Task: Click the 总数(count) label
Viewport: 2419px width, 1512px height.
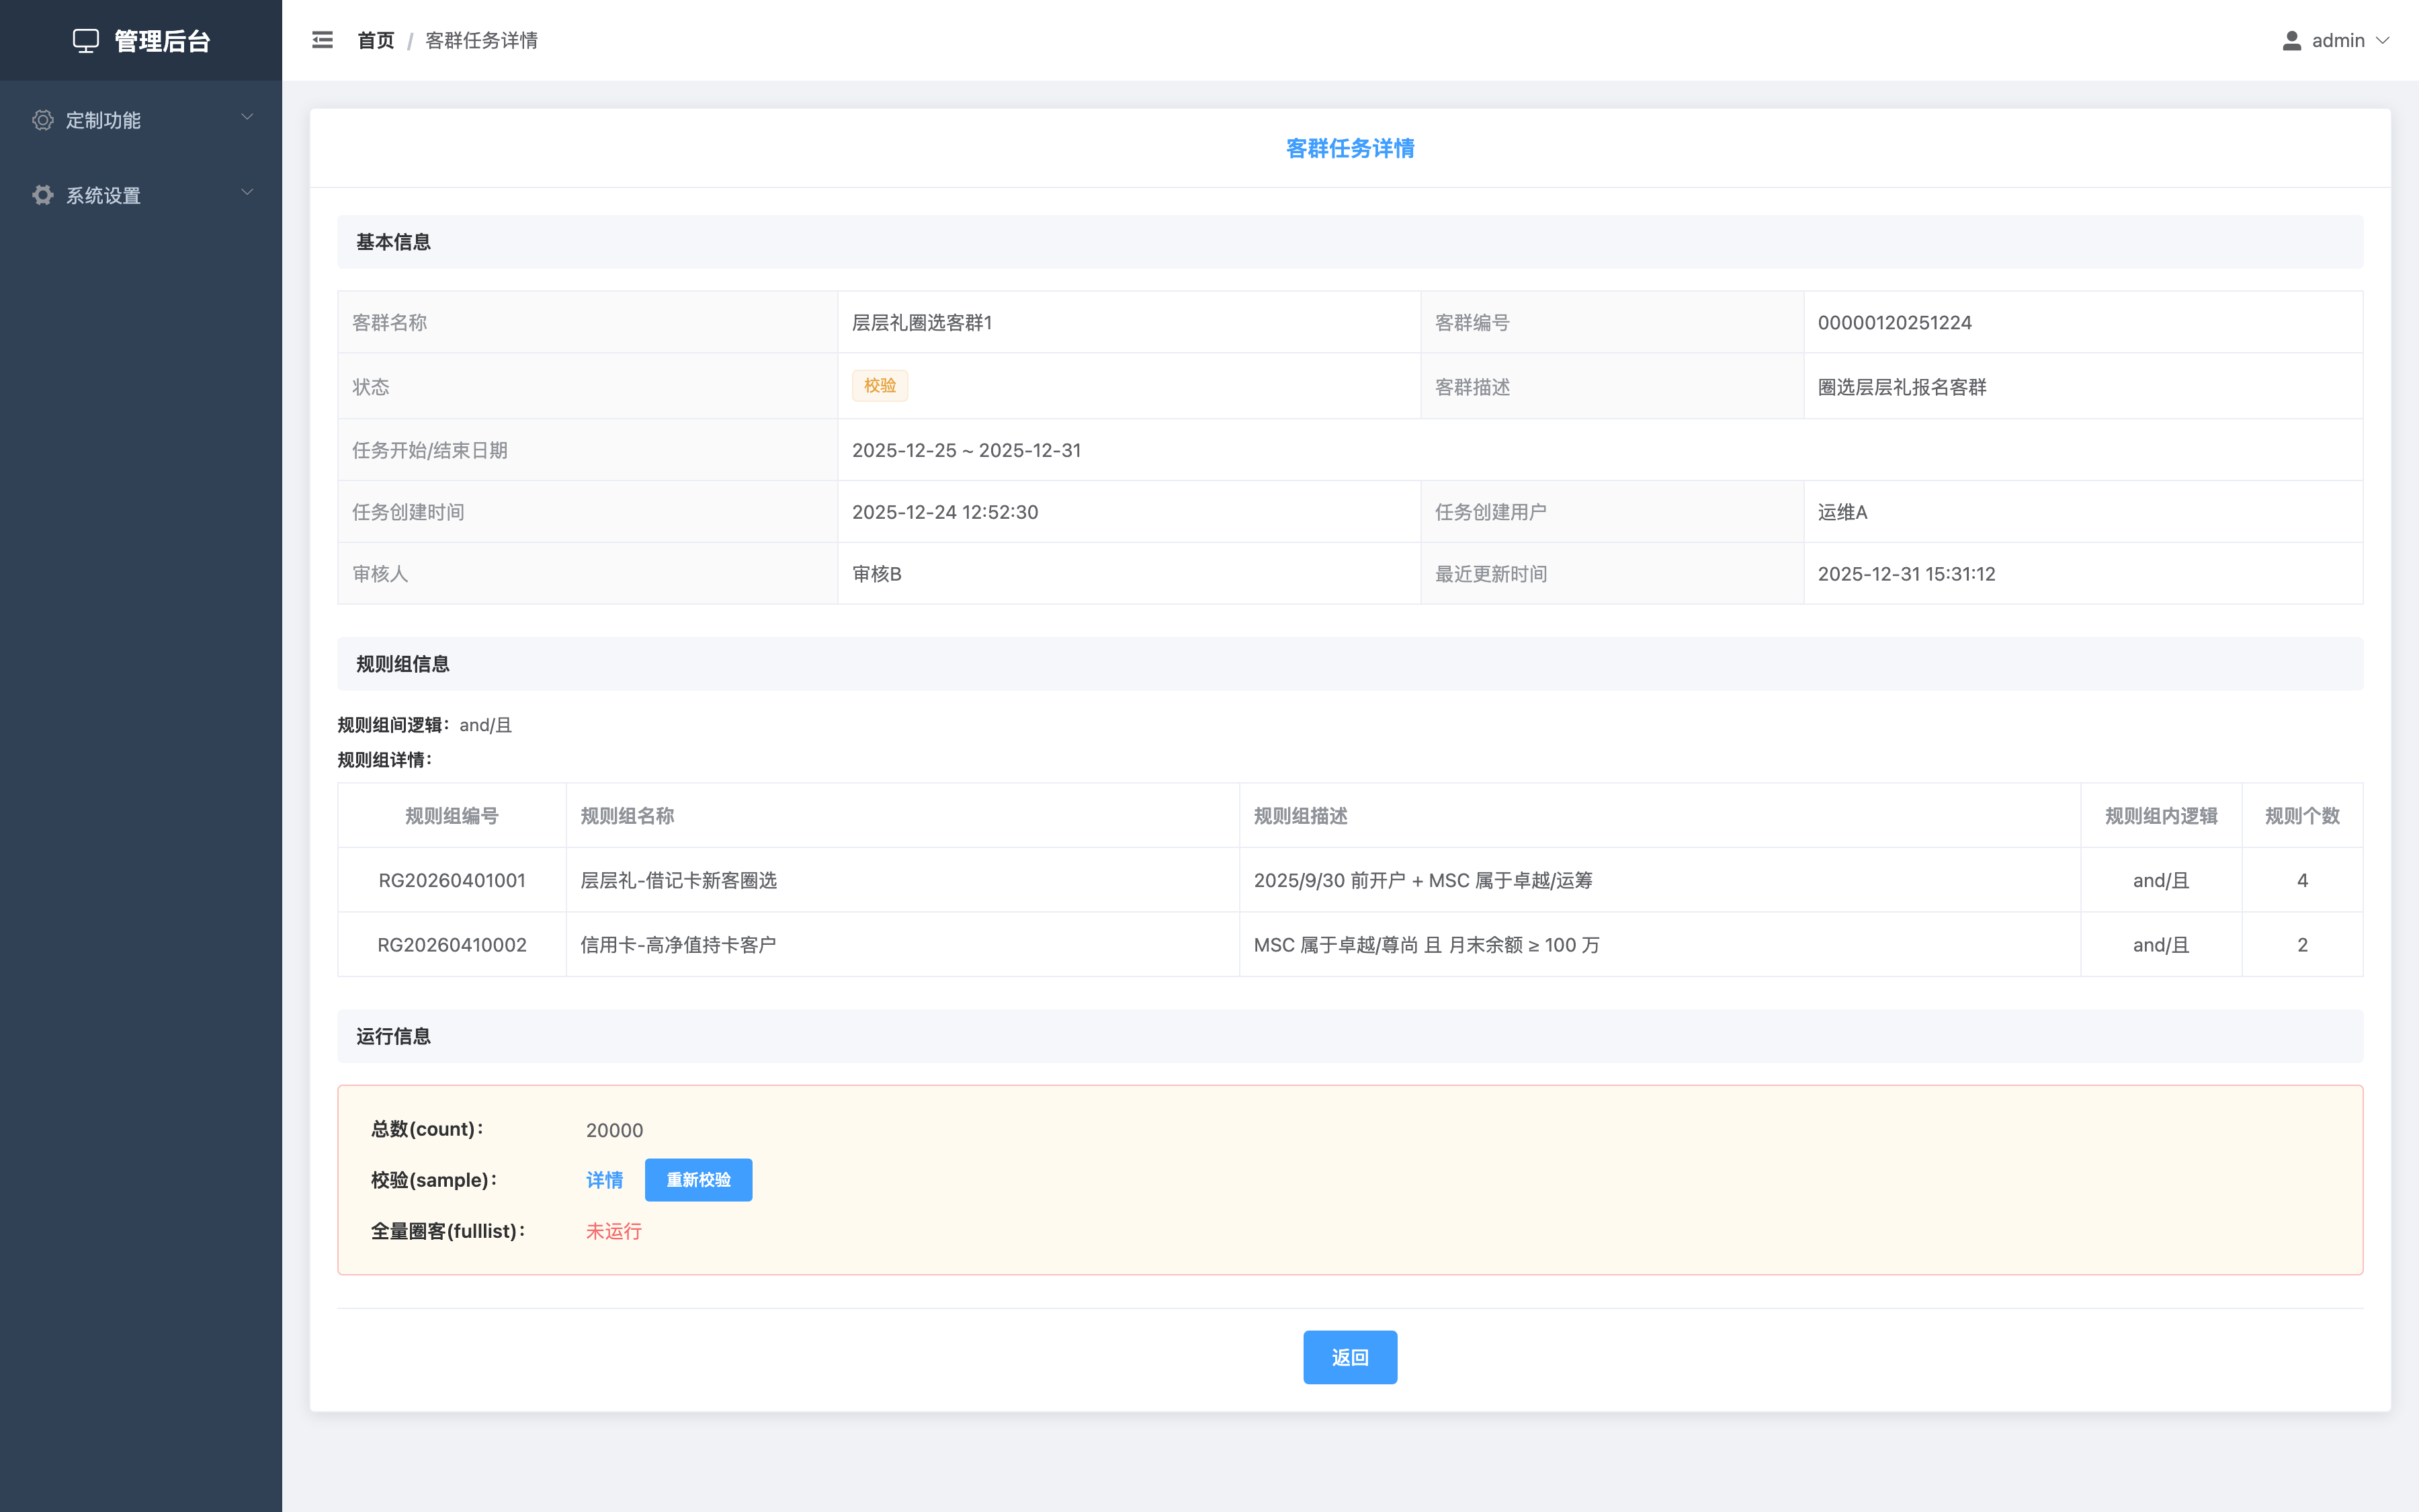Action: pos(427,1129)
